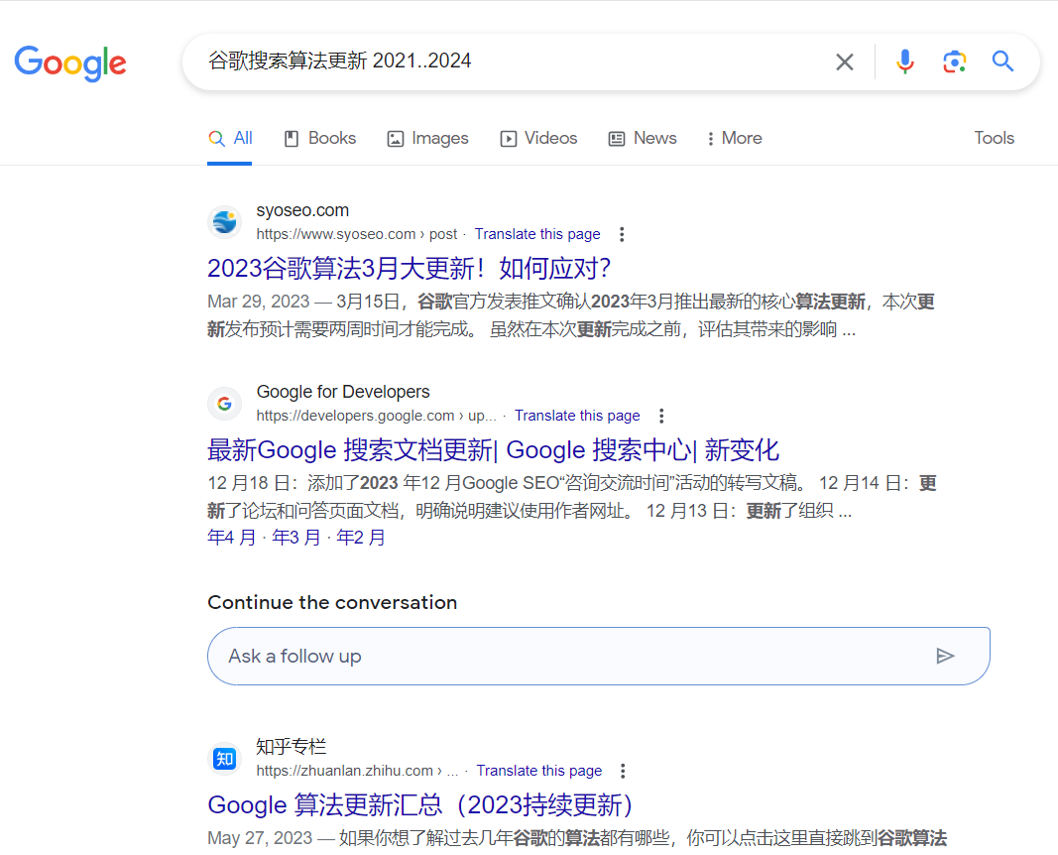Switch to the News tab
1058x855 pixels.
point(643,138)
